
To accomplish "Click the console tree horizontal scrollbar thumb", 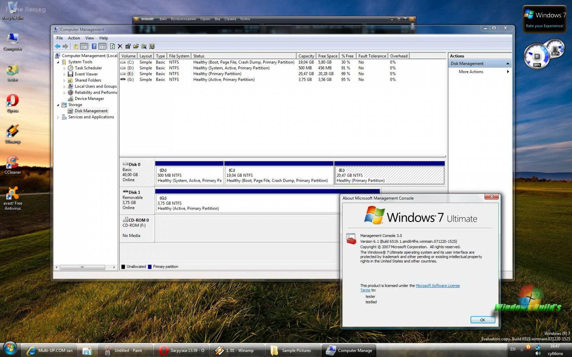I will pos(82,267).
